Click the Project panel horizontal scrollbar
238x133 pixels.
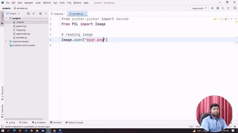click(24, 119)
